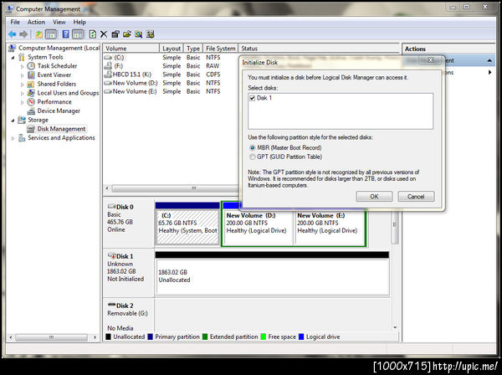The image size is (502, 375).
Task: Open the Action menu
Action: tap(36, 22)
